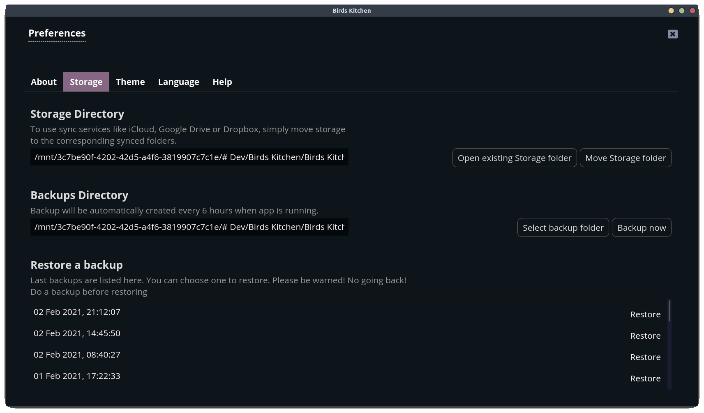Restore the 02 Feb 2021, 21:12:07 backup
The image size is (704, 413).
[x=645, y=314]
